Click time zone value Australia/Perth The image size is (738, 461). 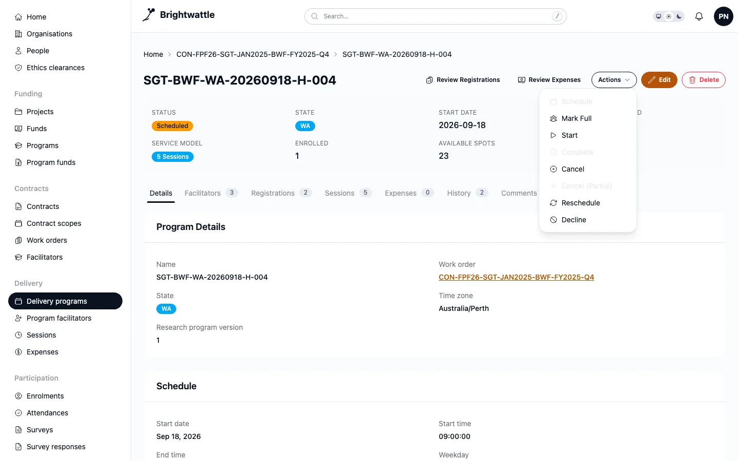pyautogui.click(x=464, y=308)
